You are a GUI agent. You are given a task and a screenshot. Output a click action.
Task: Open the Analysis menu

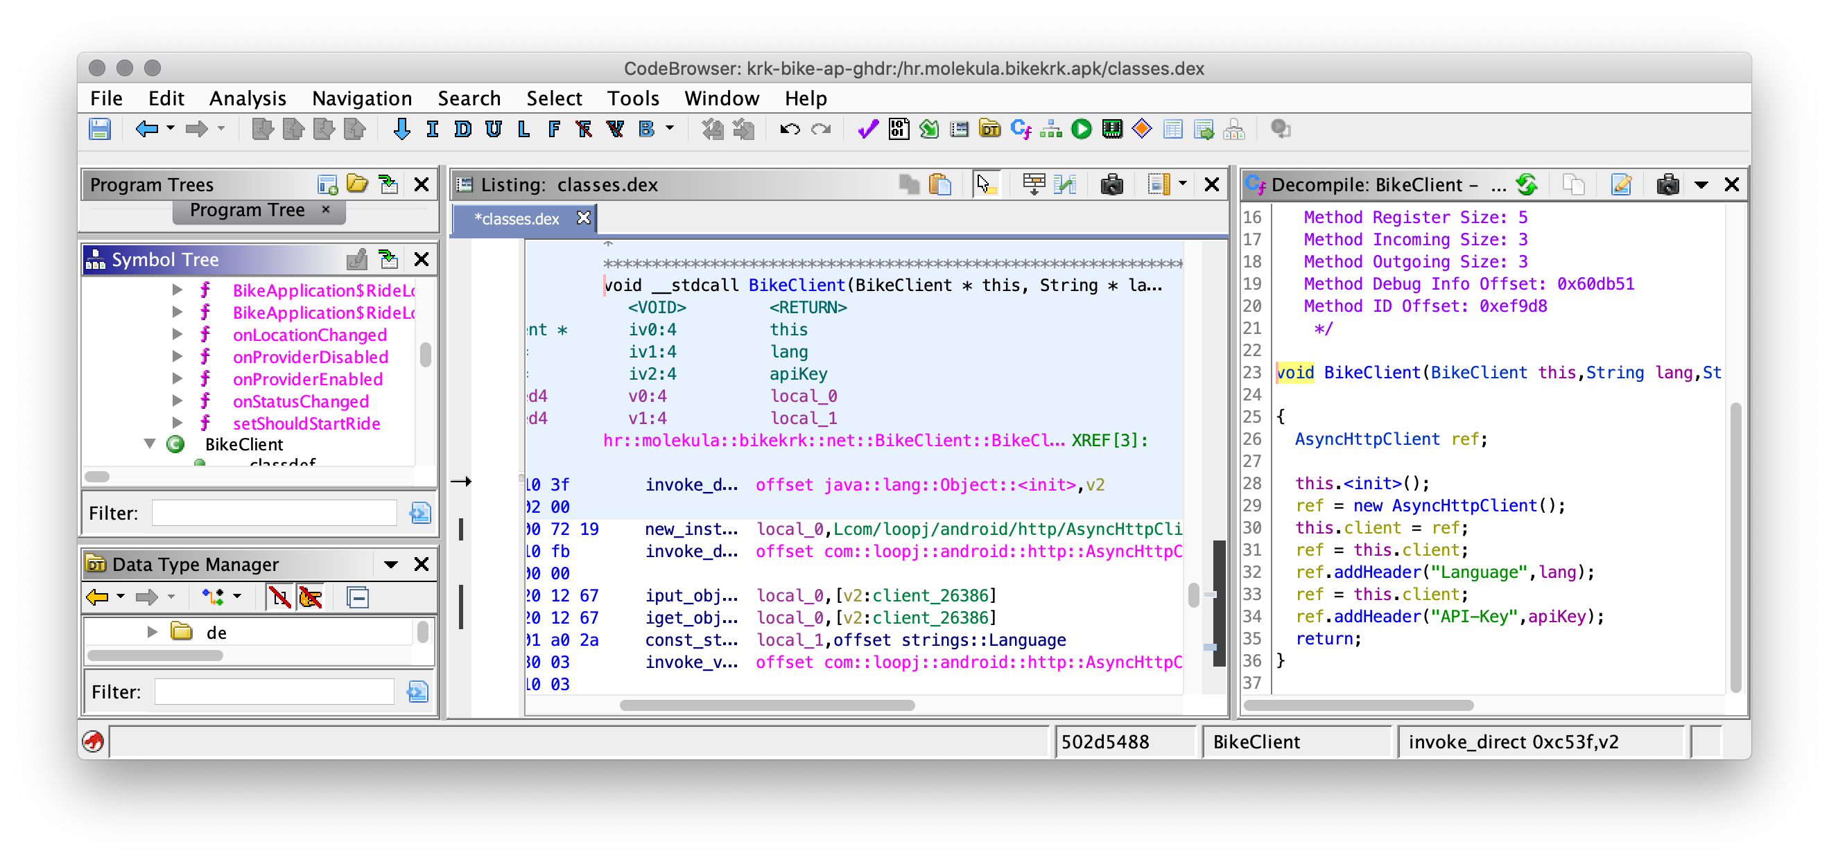coord(247,98)
